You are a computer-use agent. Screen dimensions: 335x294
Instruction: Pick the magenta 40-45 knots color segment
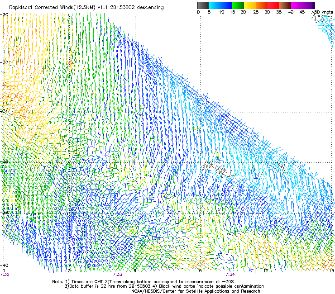tap(297, 5)
